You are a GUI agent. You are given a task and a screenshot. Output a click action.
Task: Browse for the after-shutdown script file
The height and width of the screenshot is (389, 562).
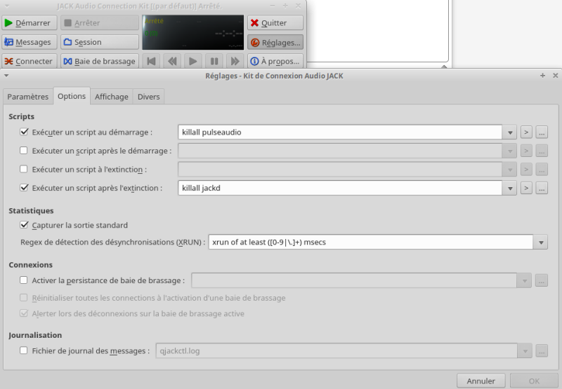point(542,188)
